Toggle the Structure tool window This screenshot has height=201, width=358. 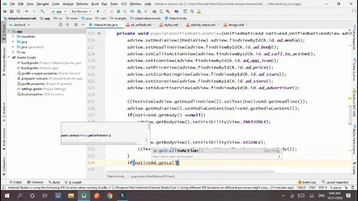(x=4, y=112)
